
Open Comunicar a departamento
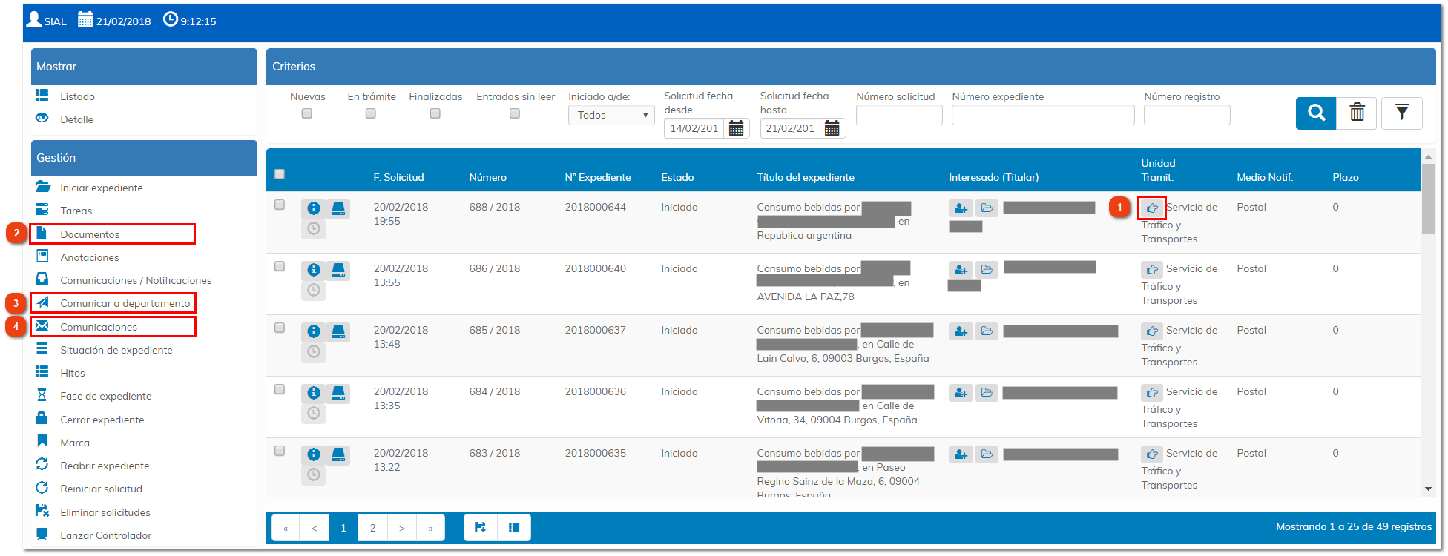click(x=125, y=303)
